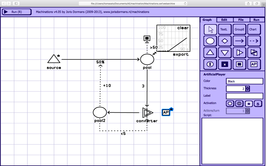
Task: Click the Label input field
Action: tap(244, 96)
